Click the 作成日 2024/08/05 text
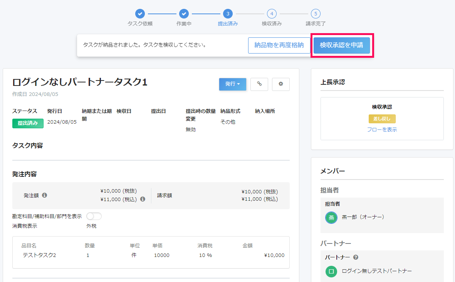455x282 pixels. [x=35, y=94]
